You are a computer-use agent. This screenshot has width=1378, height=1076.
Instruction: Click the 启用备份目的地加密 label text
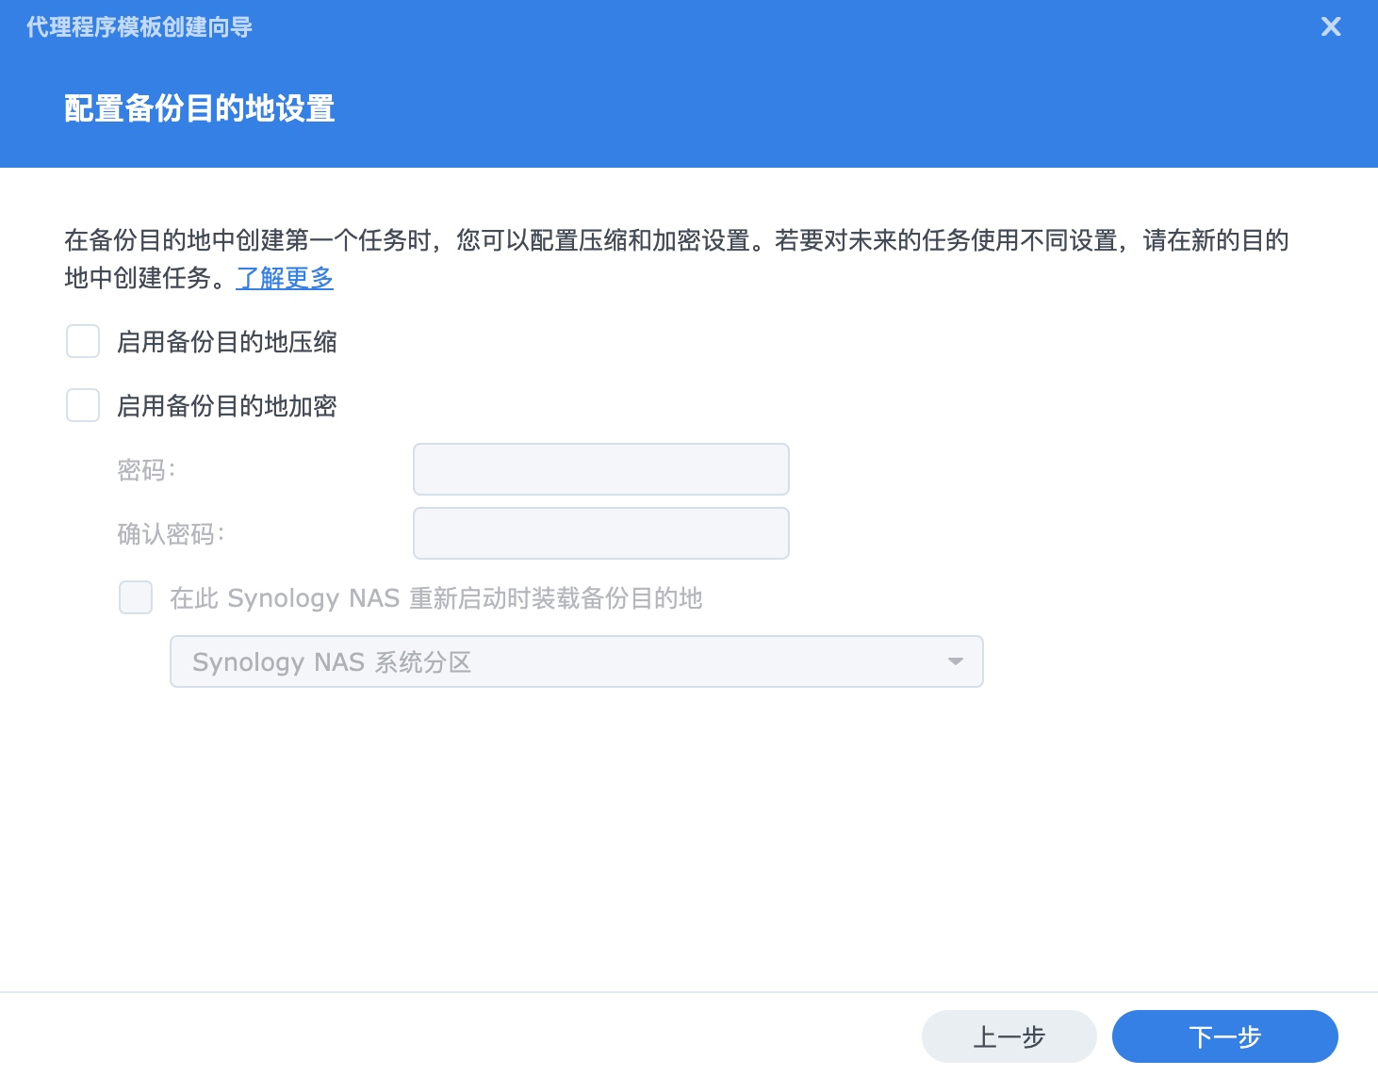pos(227,405)
